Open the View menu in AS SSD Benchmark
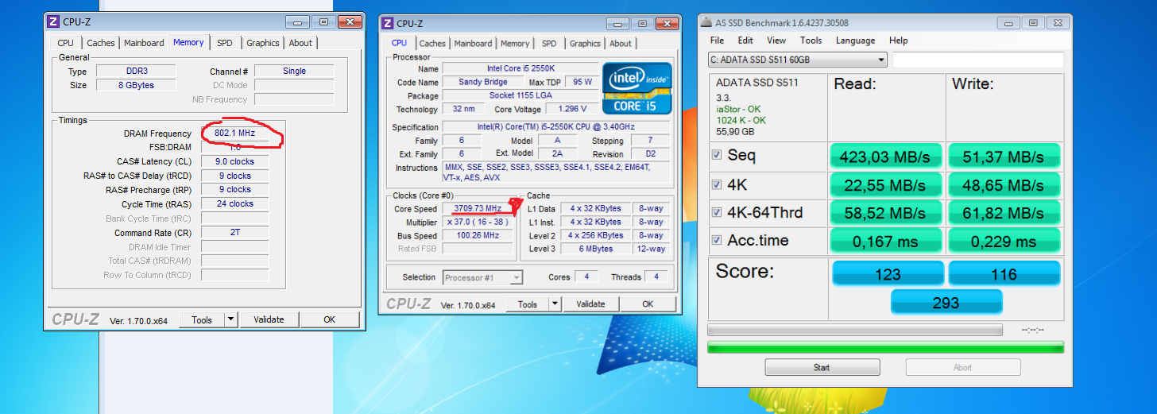1157x414 pixels. (776, 41)
